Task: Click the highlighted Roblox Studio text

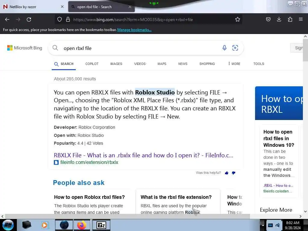Action: [x=155, y=92]
